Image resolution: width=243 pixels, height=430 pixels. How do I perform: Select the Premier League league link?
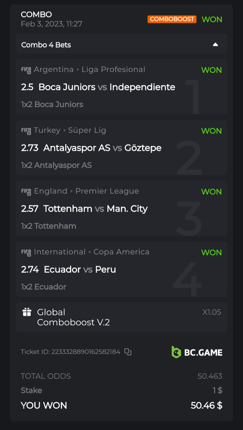107,191
